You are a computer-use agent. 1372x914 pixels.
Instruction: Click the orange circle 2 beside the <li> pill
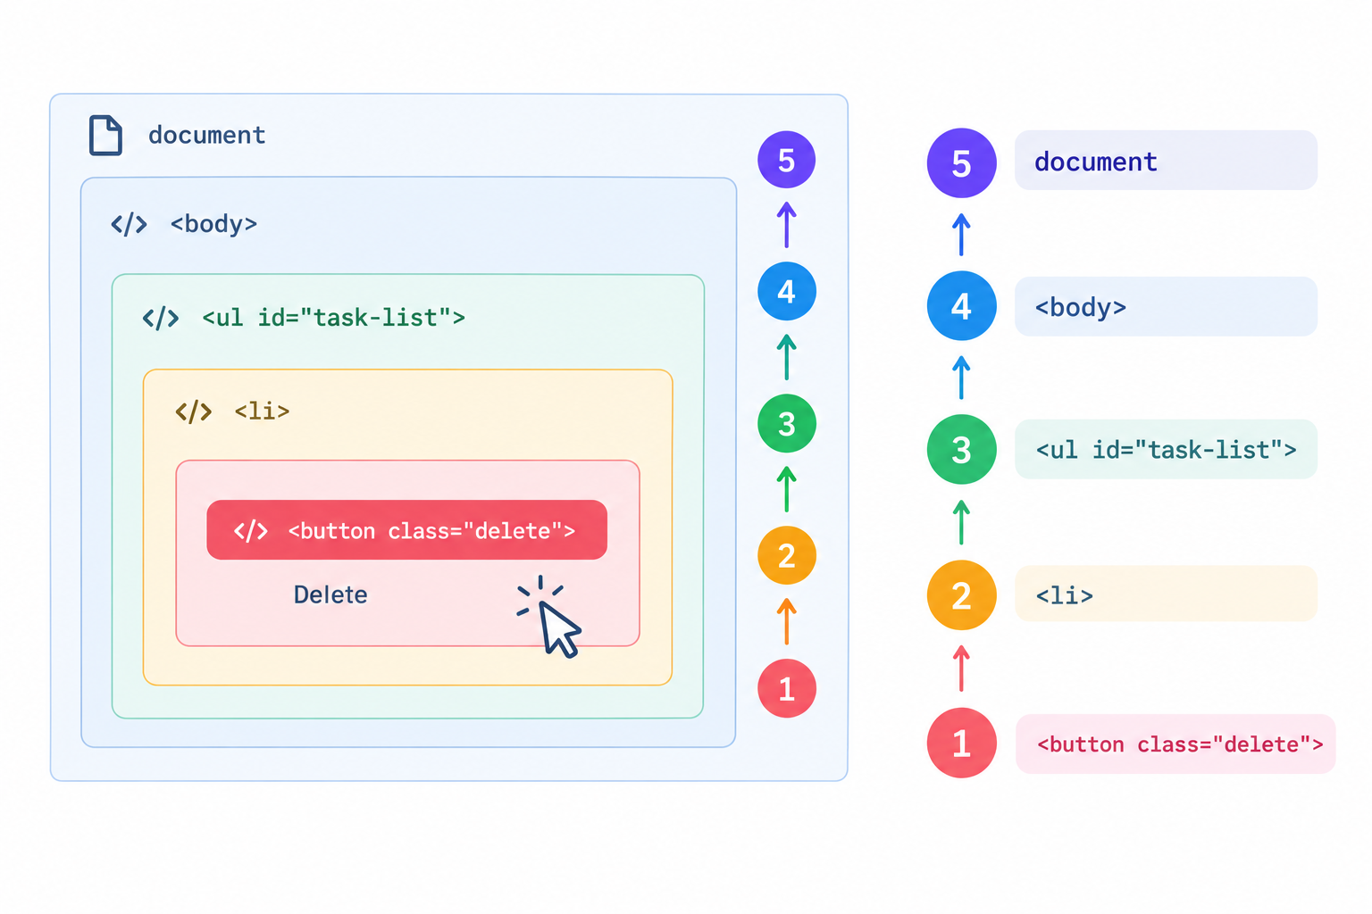[x=961, y=595]
